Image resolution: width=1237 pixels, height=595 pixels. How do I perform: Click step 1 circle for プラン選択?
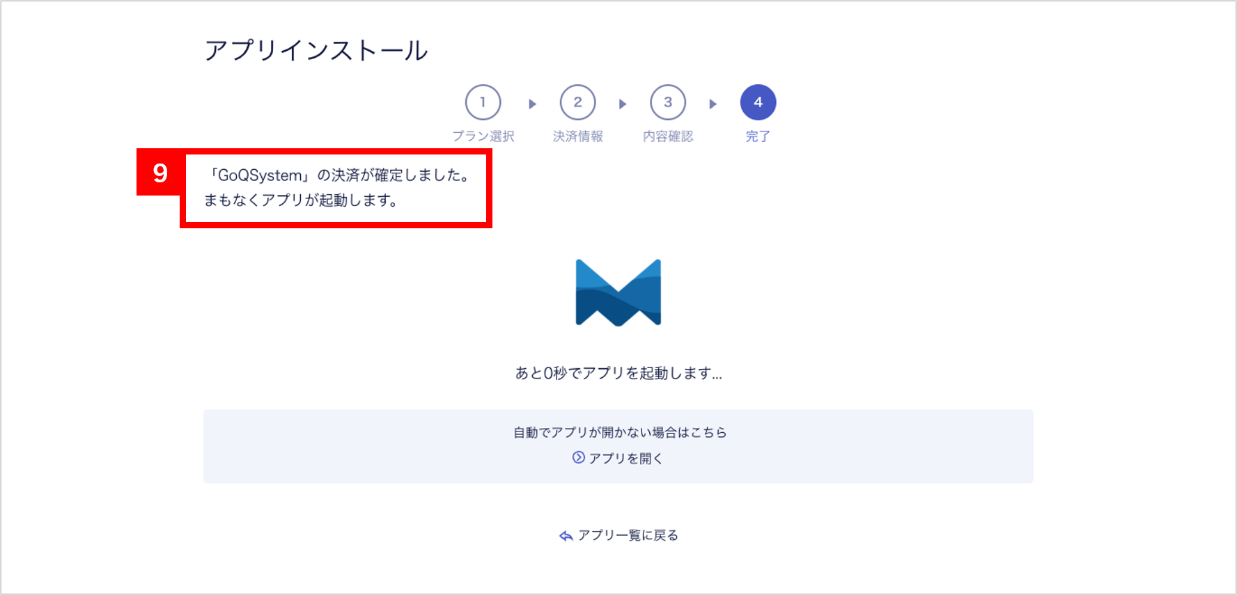tap(483, 102)
